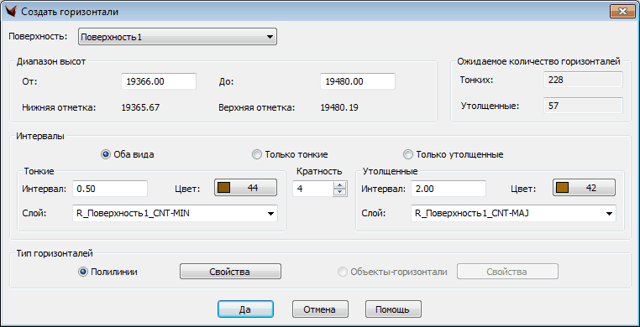Open Тонкие color picker 44
Viewport: 640px width, 327px height.
[245, 188]
